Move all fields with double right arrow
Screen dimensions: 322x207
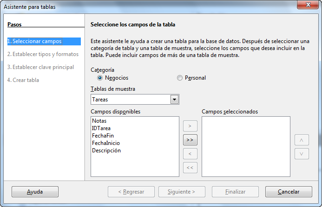[x=190, y=140]
